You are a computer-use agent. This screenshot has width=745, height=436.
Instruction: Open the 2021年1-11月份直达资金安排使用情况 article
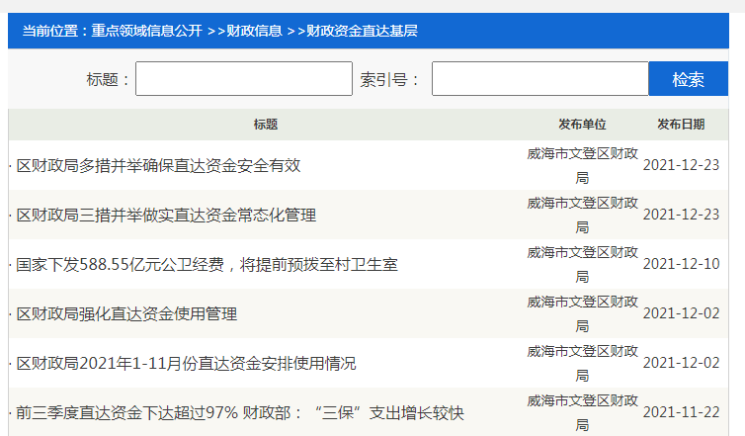coord(186,364)
